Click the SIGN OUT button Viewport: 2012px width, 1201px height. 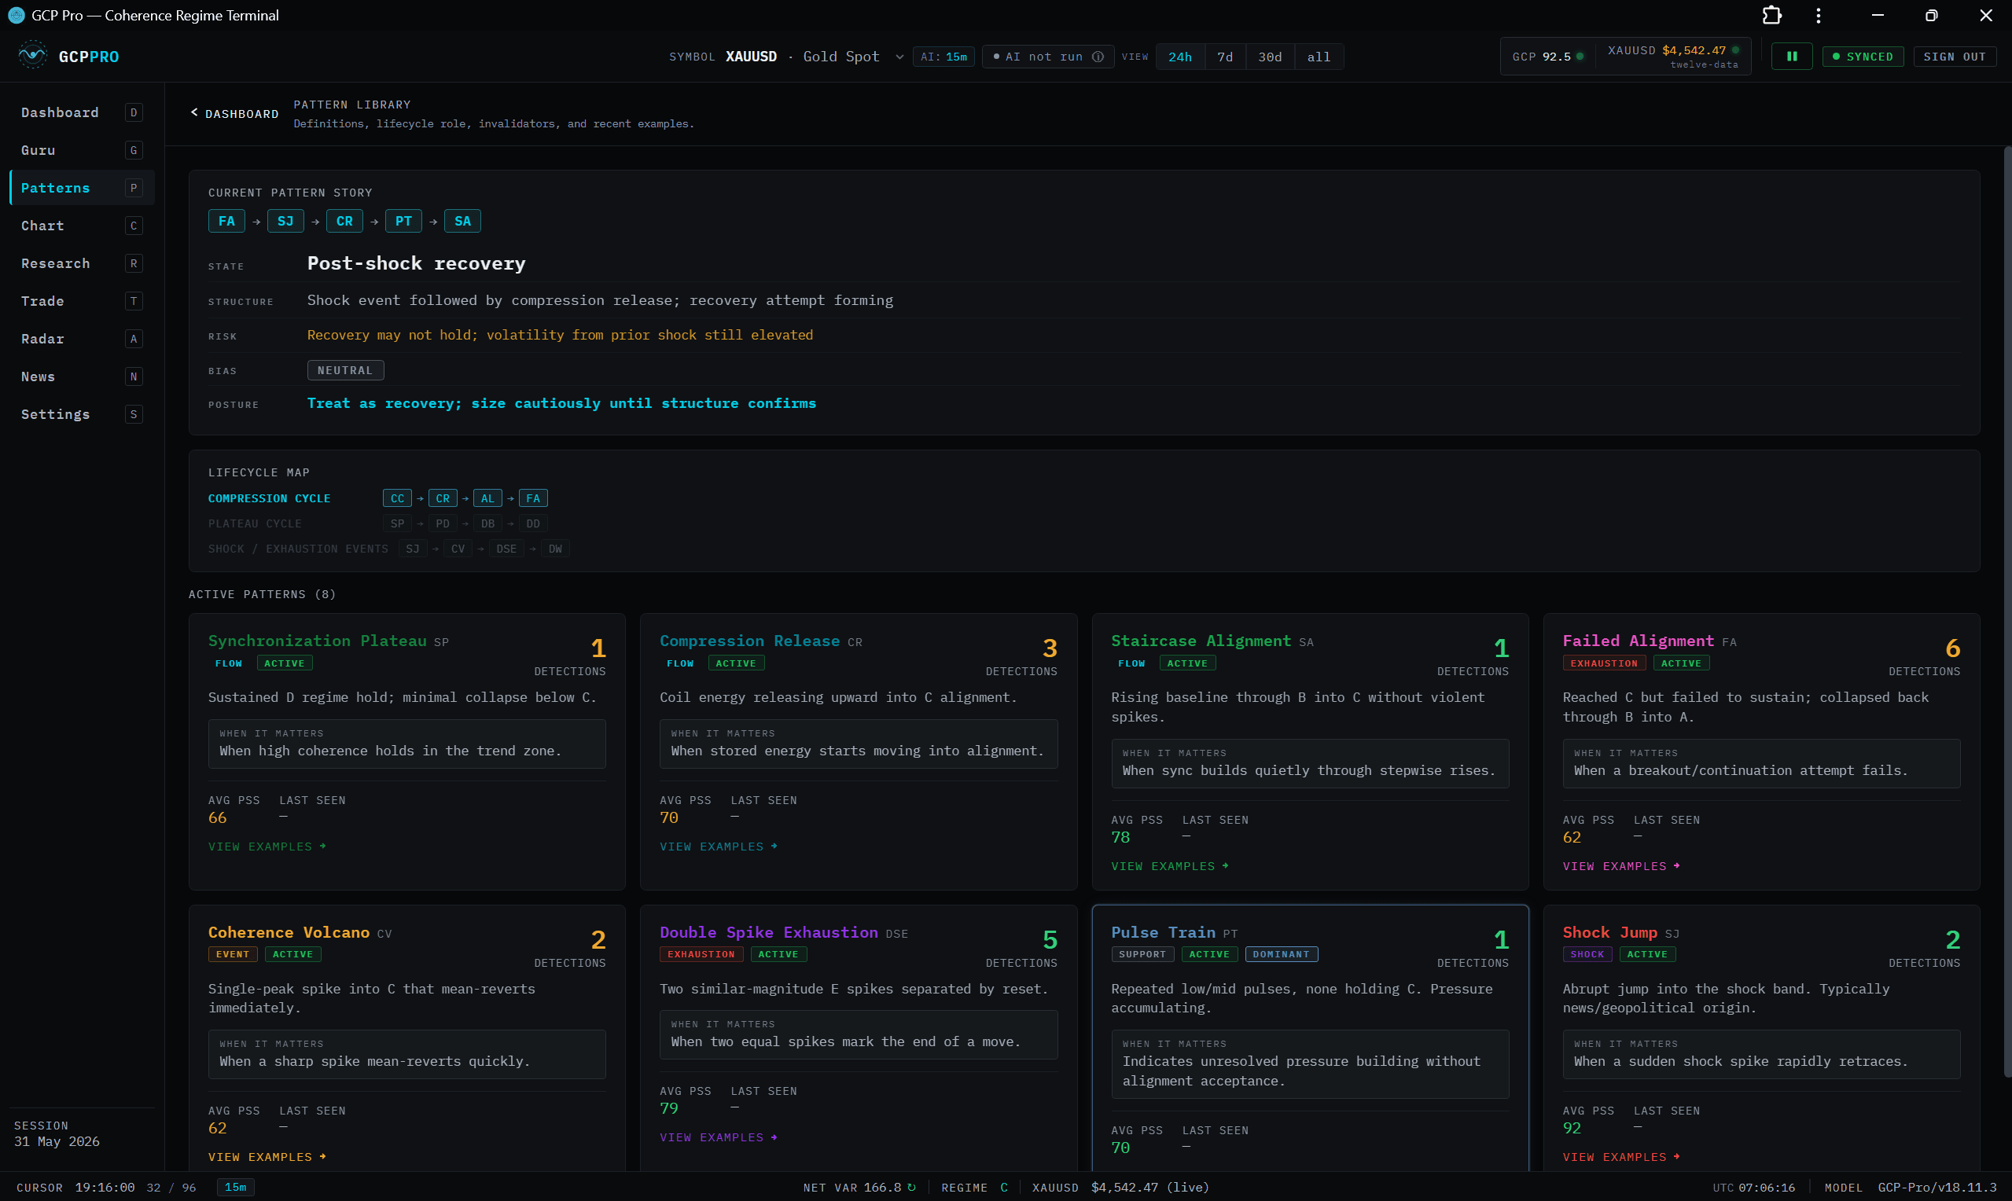pos(1954,57)
